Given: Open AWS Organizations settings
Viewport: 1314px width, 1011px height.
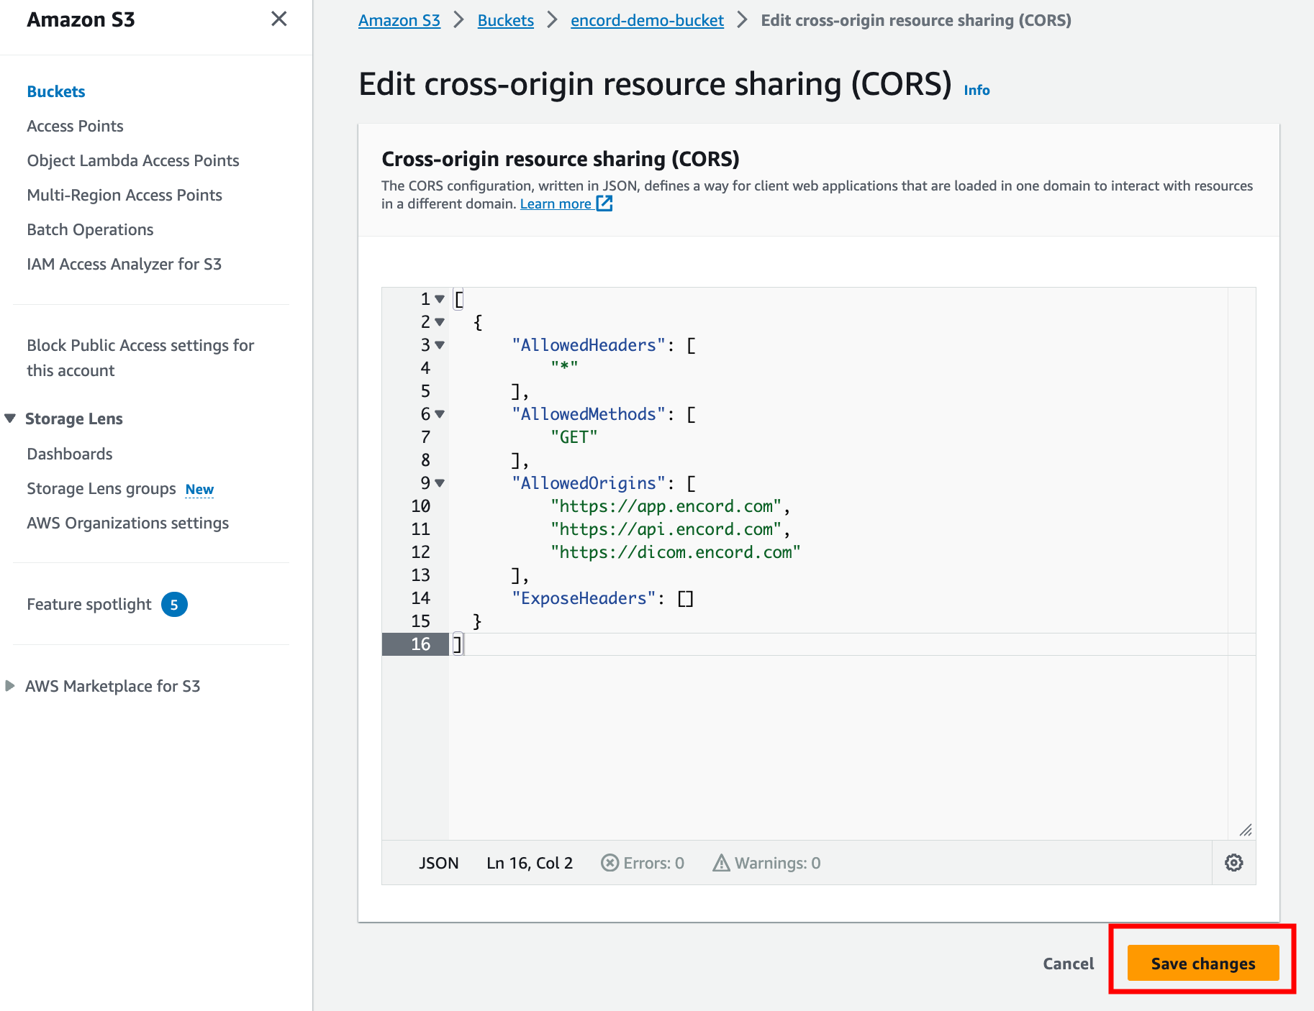Looking at the screenshot, I should [127, 523].
